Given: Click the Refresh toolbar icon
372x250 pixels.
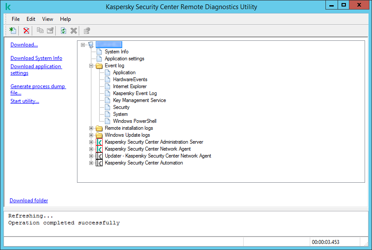Looking at the screenshot, I should coord(63,30).
